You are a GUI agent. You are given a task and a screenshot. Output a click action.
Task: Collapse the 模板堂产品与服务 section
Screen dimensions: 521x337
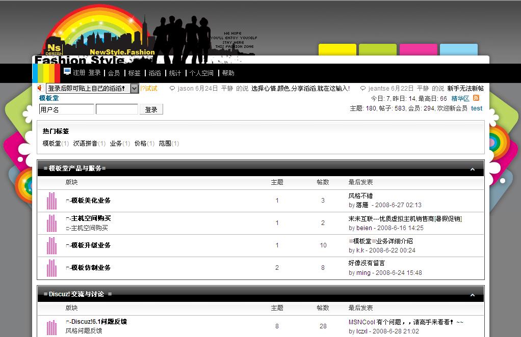pyautogui.click(x=473, y=169)
